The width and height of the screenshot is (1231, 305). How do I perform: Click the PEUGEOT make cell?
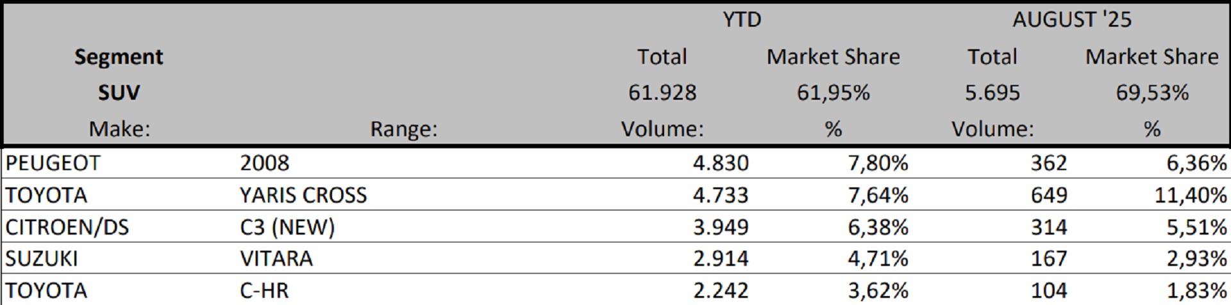[53, 163]
